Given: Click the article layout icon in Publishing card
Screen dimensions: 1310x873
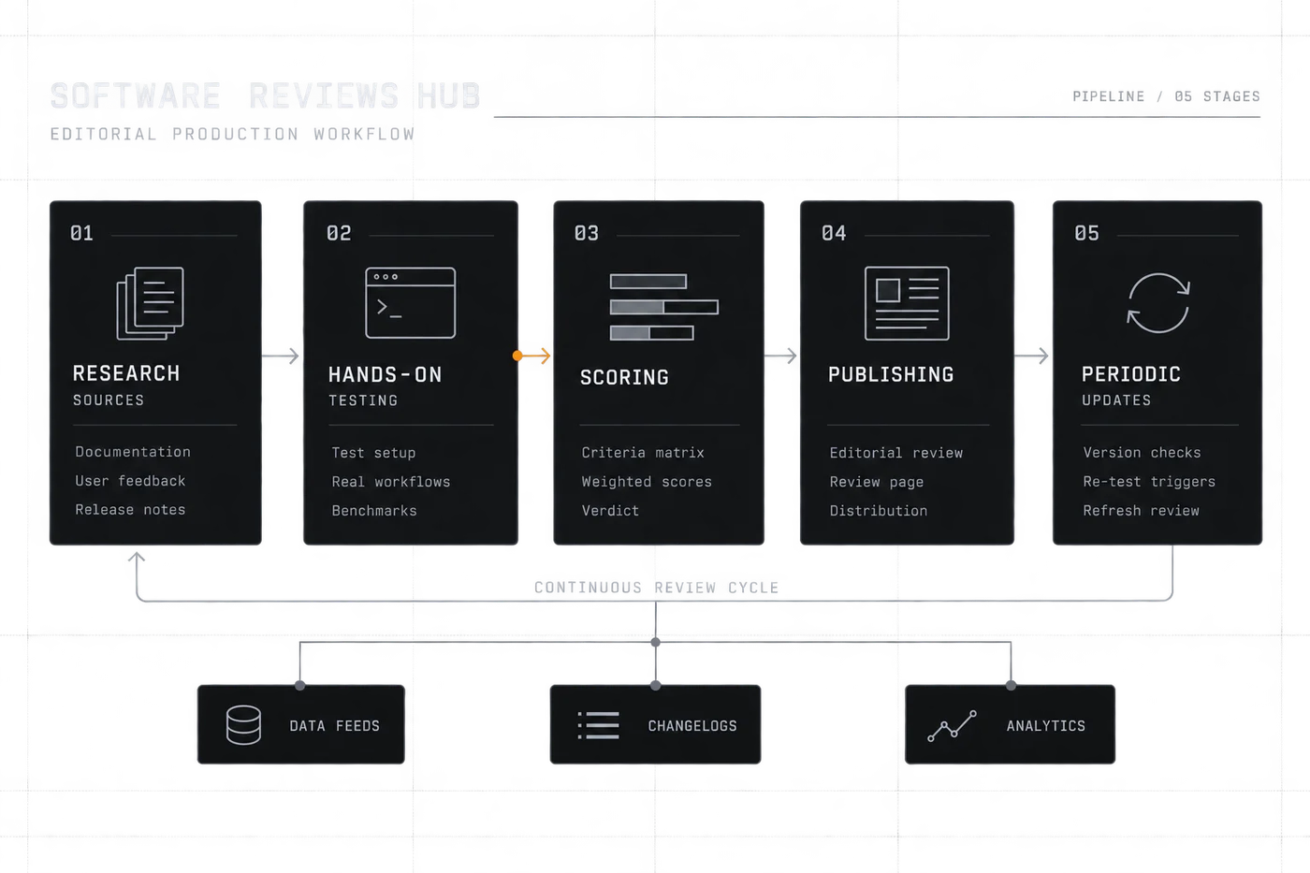Looking at the screenshot, I should click(907, 303).
